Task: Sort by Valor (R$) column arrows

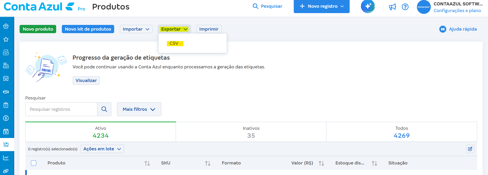Action: click(x=321, y=163)
